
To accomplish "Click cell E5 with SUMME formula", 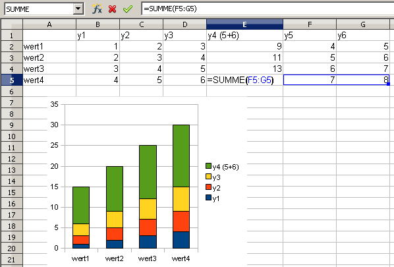I will coord(244,80).
